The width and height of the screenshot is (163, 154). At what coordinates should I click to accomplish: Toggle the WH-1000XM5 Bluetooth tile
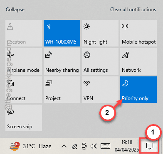[x=62, y=33]
